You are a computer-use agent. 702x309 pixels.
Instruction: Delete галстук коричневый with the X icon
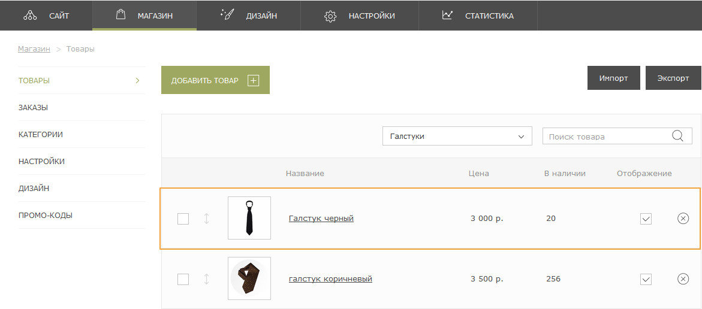(683, 279)
